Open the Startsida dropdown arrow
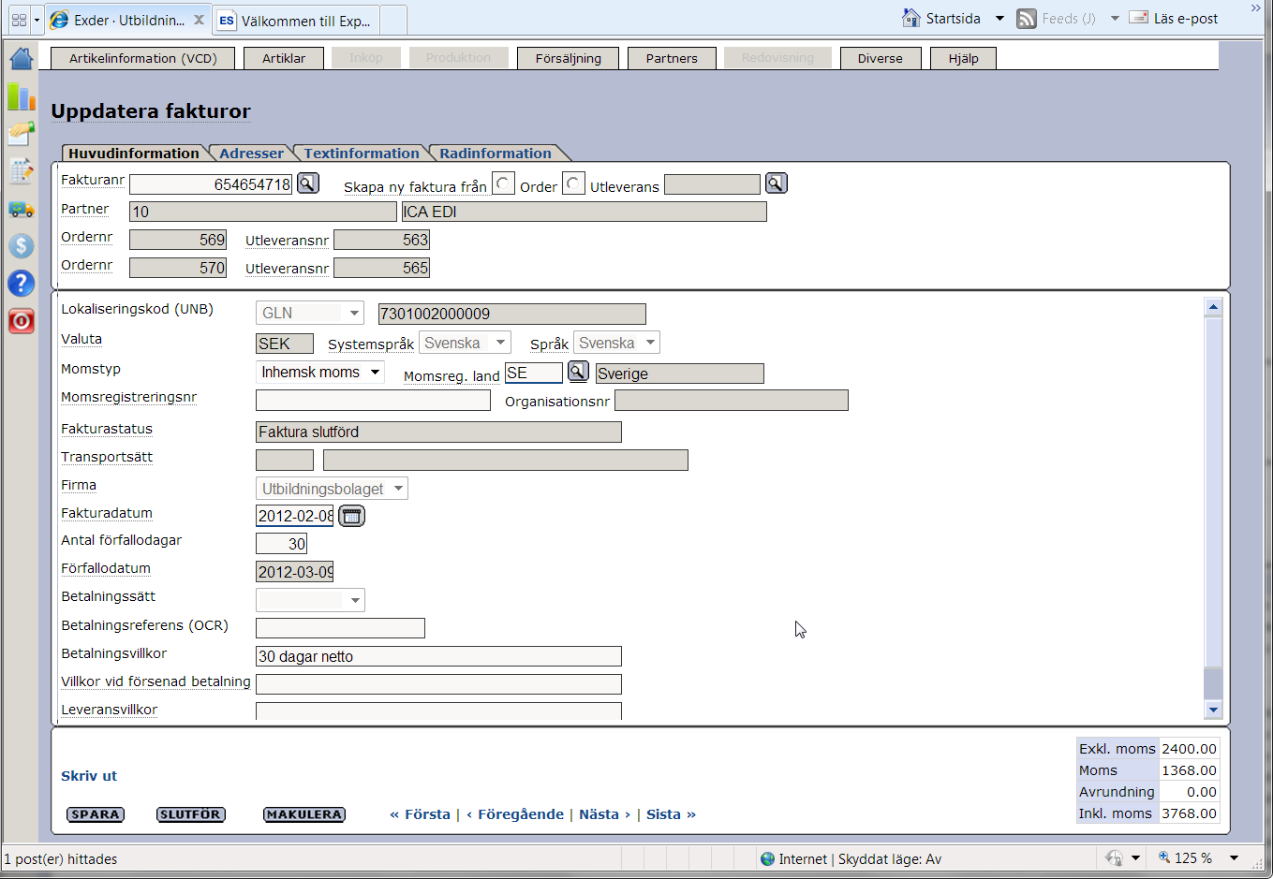Image resolution: width=1273 pixels, height=879 pixels. click(x=999, y=19)
